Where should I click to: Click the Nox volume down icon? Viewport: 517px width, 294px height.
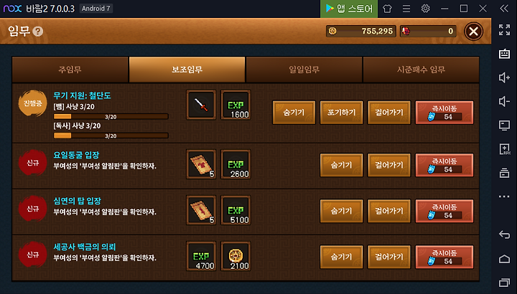[x=504, y=101]
